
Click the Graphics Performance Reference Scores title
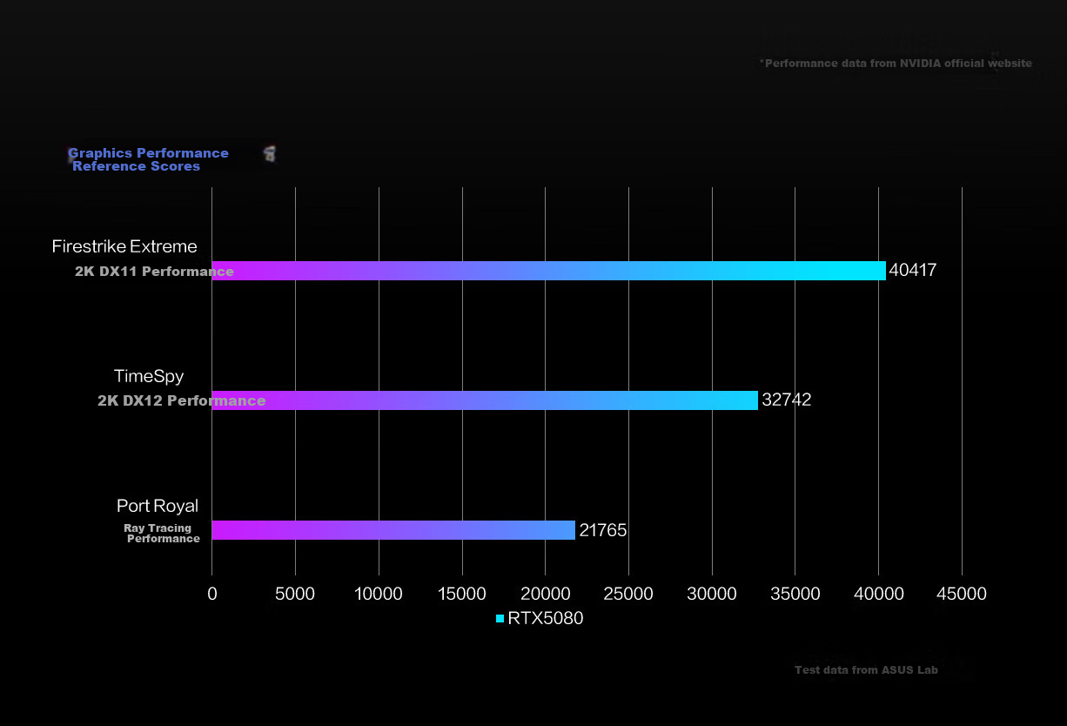(x=148, y=159)
